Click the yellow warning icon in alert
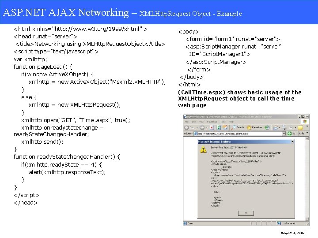The height and width of the screenshot is (238, 318). tap(204, 150)
